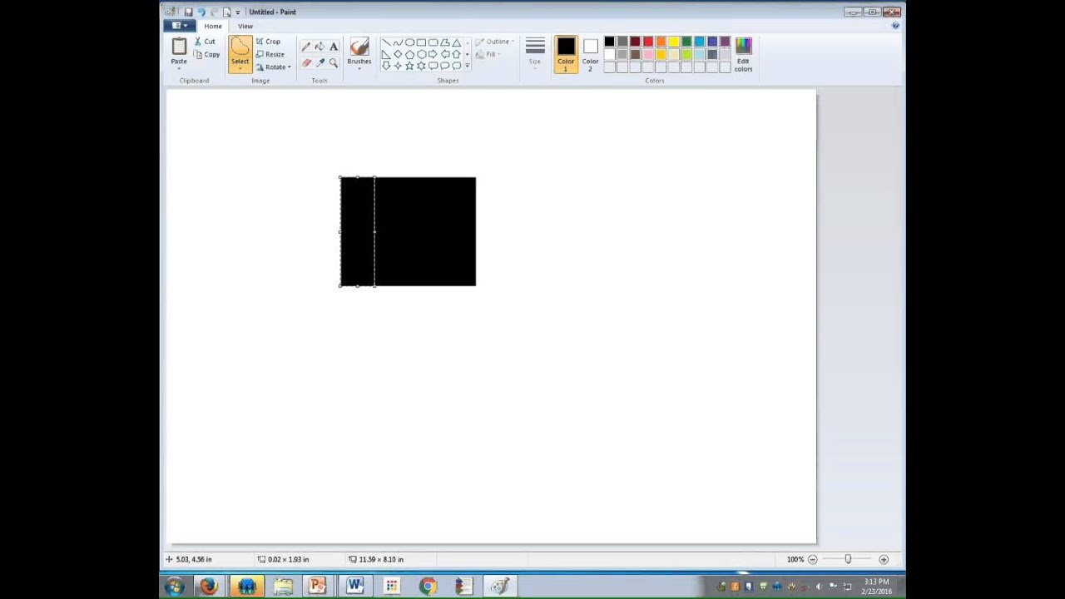1065x599 pixels.
Task: Copy the selection to clipboard
Action: [207, 55]
